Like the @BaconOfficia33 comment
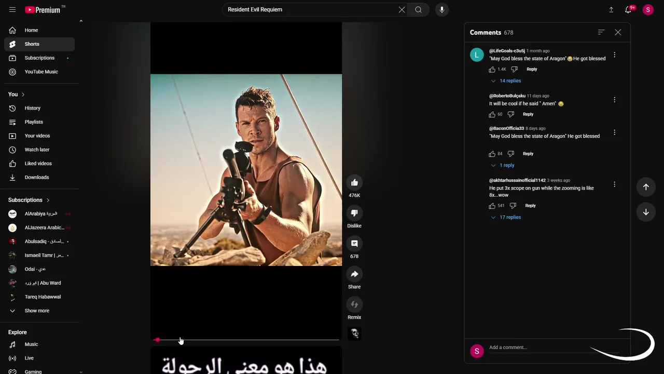664x374 pixels. (x=492, y=154)
